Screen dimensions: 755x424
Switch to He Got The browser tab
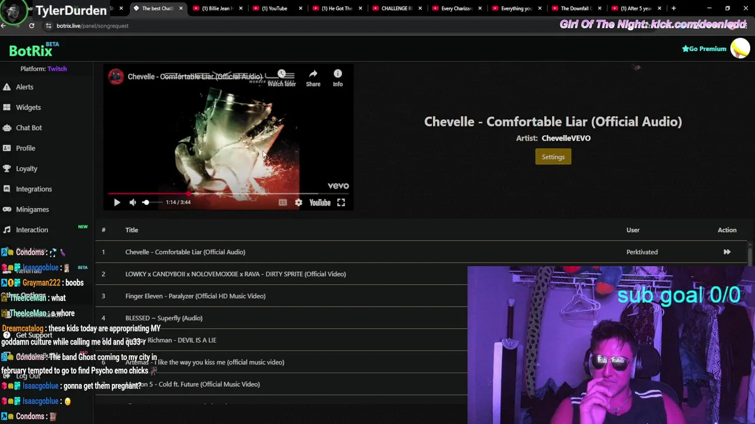337,8
